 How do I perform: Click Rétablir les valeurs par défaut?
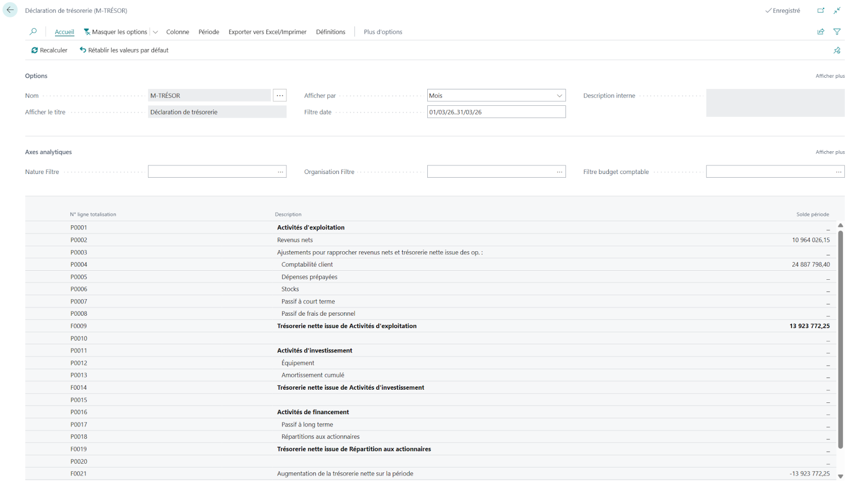(124, 50)
